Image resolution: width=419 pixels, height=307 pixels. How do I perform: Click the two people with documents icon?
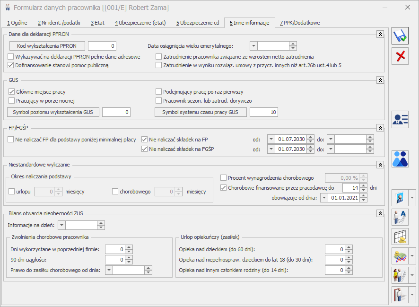coord(400,275)
